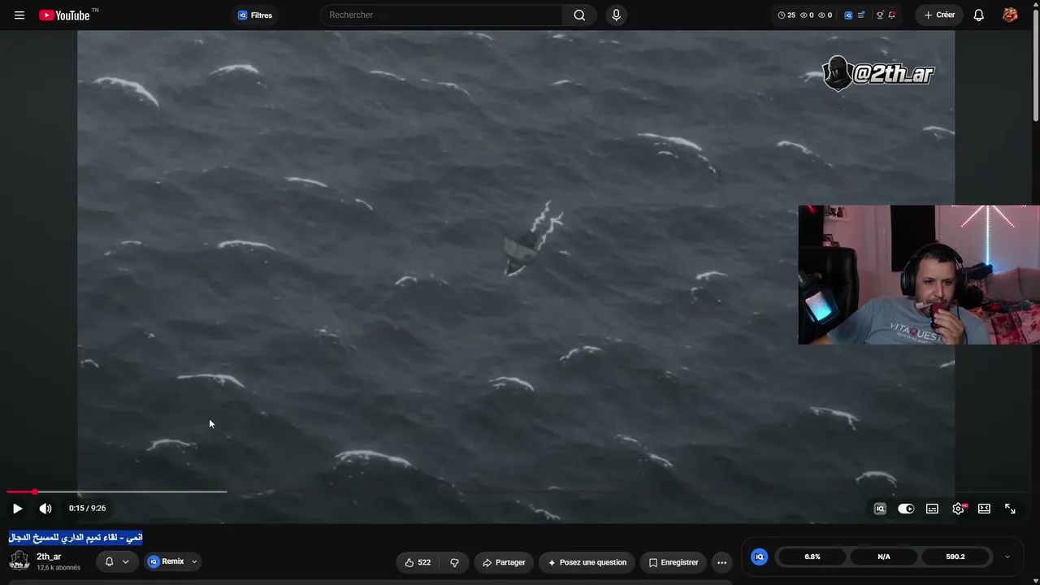The height and width of the screenshot is (585, 1040).
Task: Open the player settings gear
Action: (x=958, y=509)
